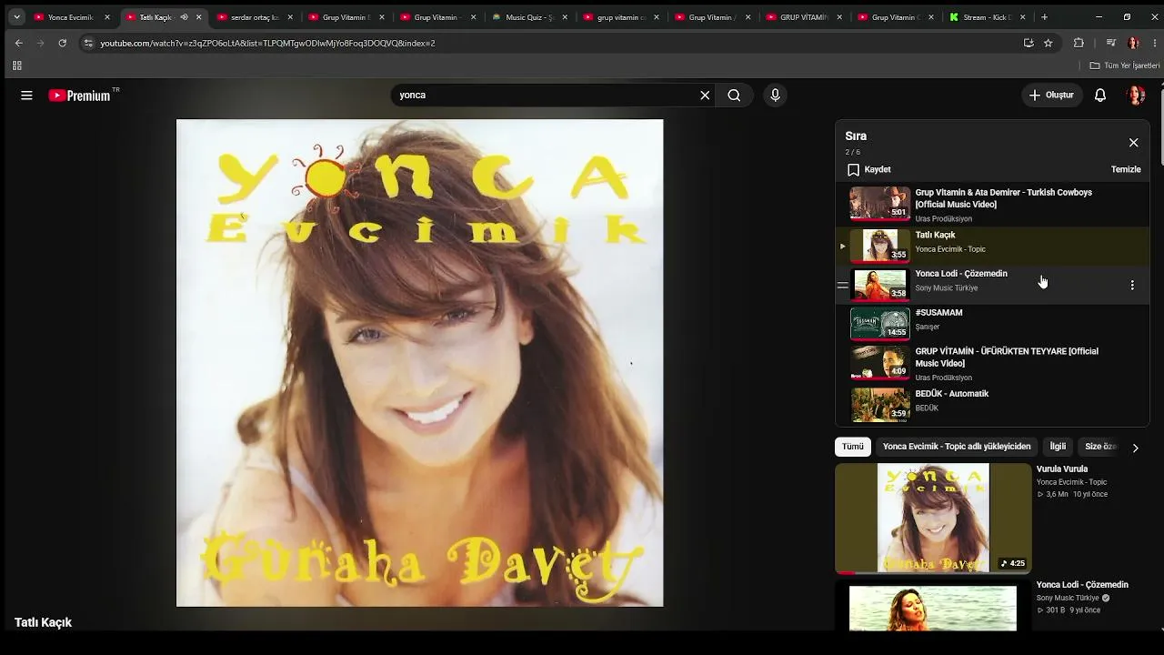This screenshot has height=655, width=1164.
Task: Switch to the uppercase GRUP VİTAMİN tab
Action: [805, 17]
